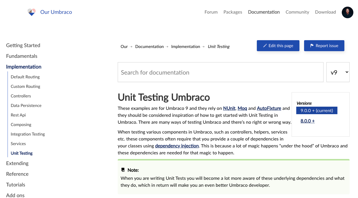Image resolution: width=358 pixels, height=198 pixels.
Task: Click the Versions label
Action: point(304,103)
